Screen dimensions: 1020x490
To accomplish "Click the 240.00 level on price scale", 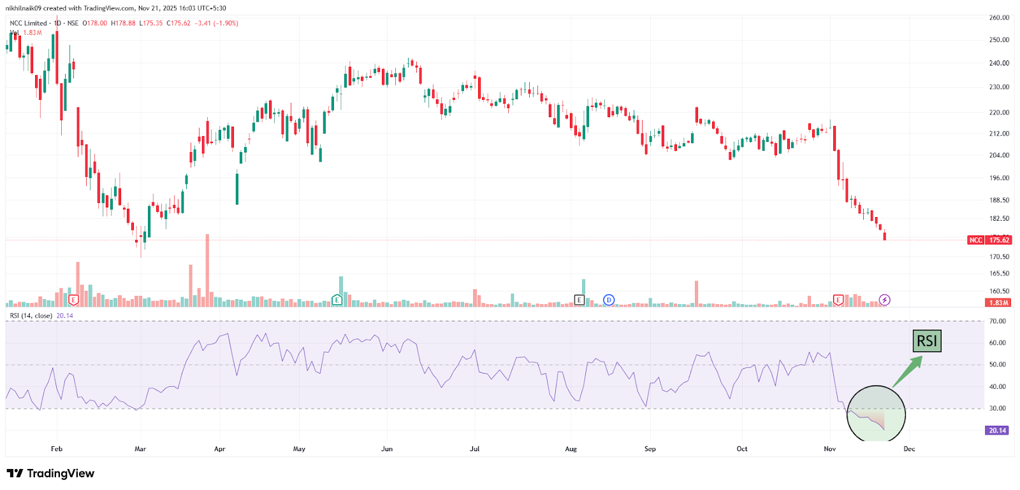I will coord(999,63).
